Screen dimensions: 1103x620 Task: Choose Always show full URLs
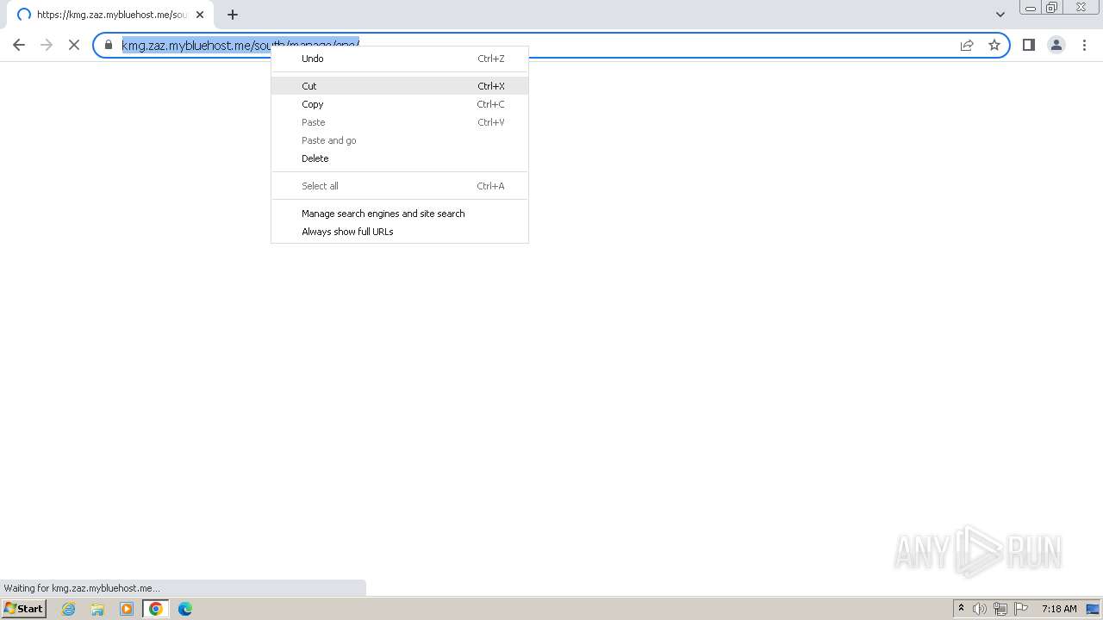(x=400, y=232)
